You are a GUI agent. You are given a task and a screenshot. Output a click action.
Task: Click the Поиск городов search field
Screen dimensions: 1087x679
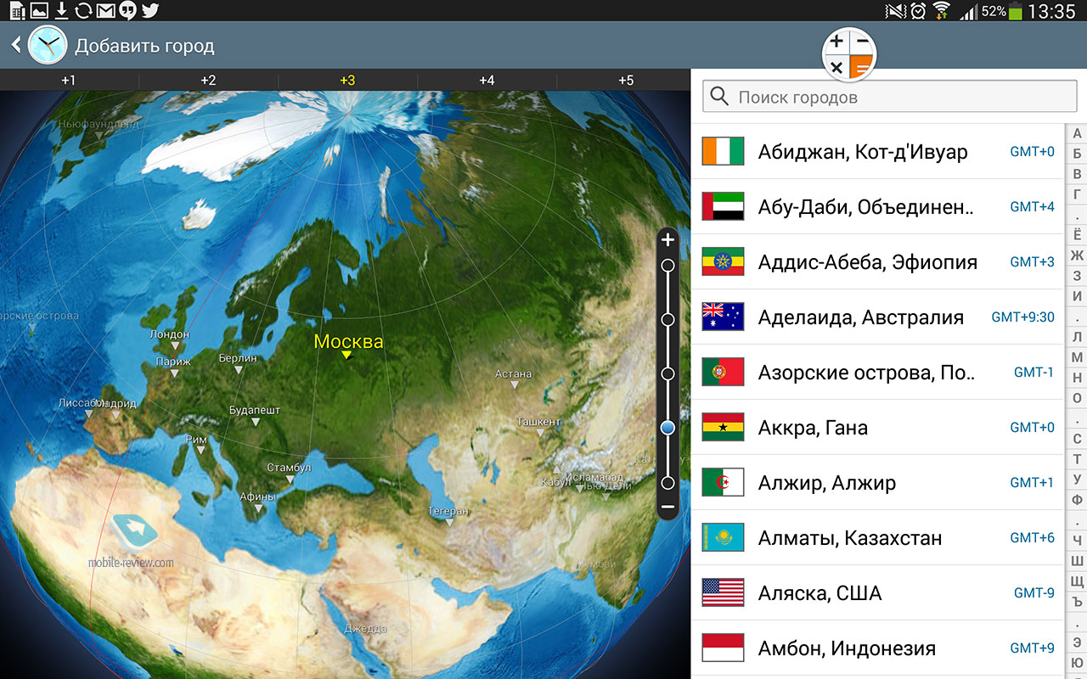pyautogui.click(x=889, y=96)
